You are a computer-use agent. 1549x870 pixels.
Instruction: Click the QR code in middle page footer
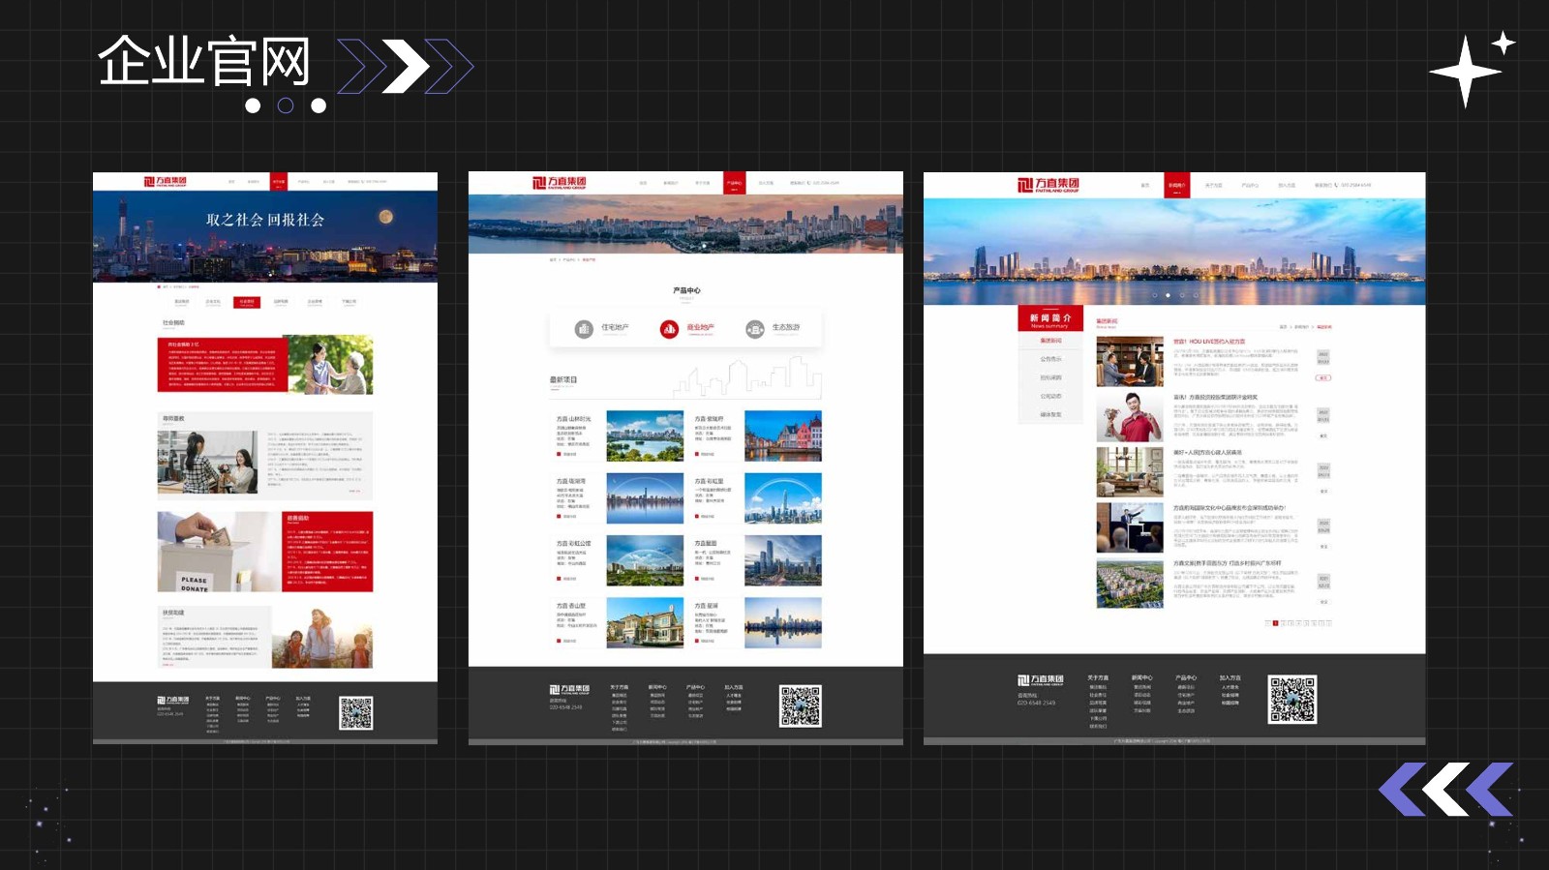click(x=801, y=706)
